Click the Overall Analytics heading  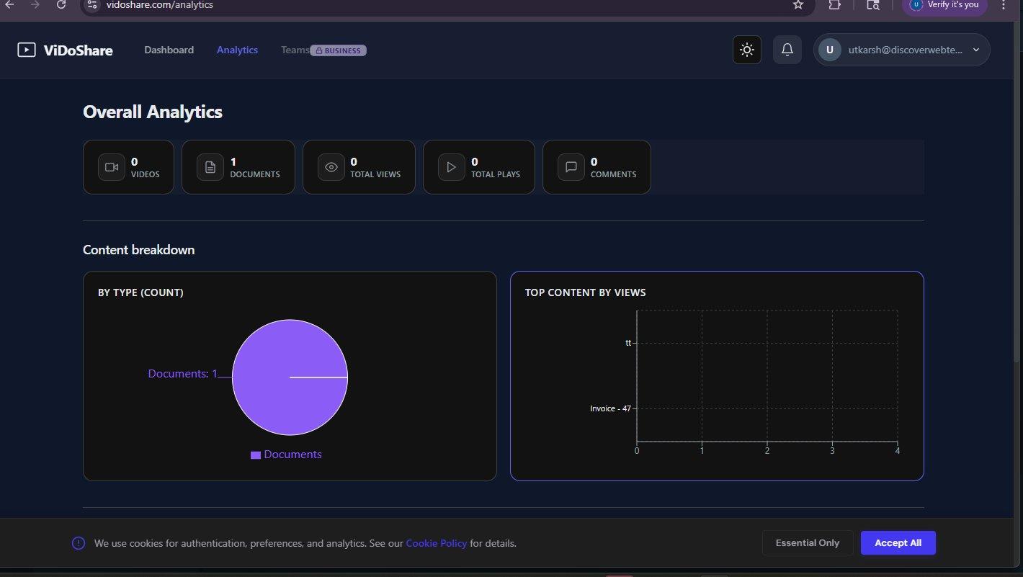[x=153, y=112]
